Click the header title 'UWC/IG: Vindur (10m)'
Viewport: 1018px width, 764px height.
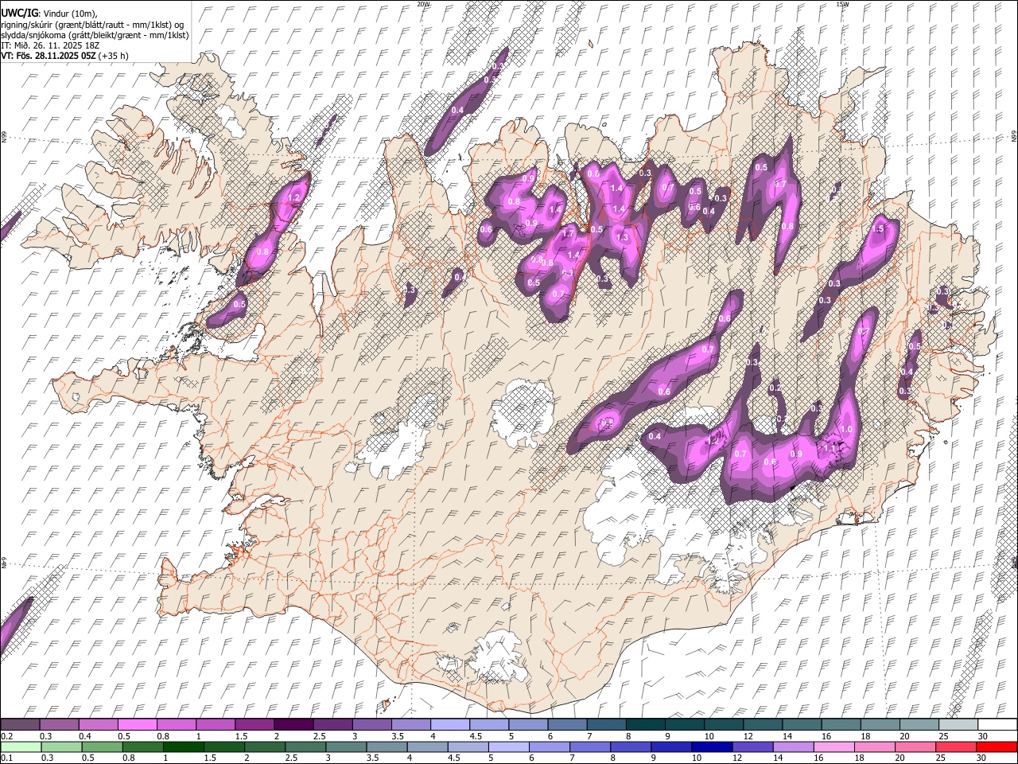click(x=49, y=14)
